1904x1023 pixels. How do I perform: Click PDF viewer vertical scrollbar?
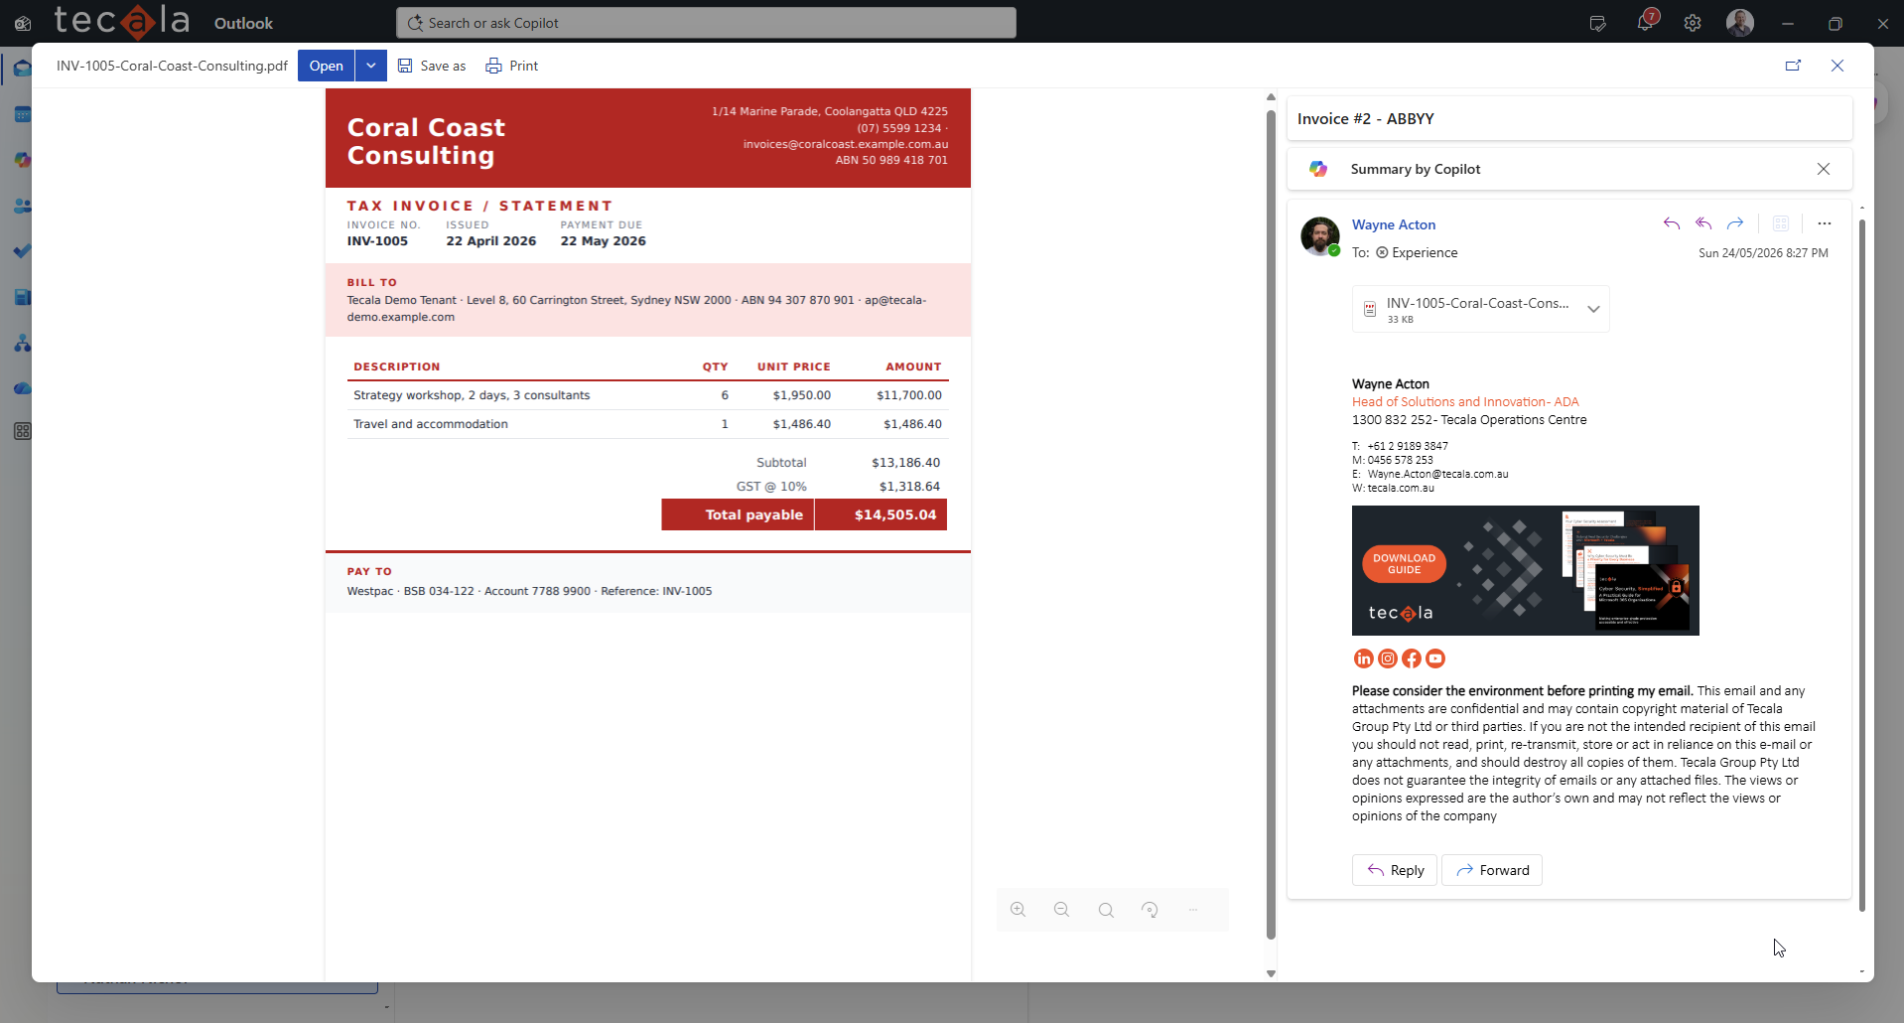point(1271,524)
